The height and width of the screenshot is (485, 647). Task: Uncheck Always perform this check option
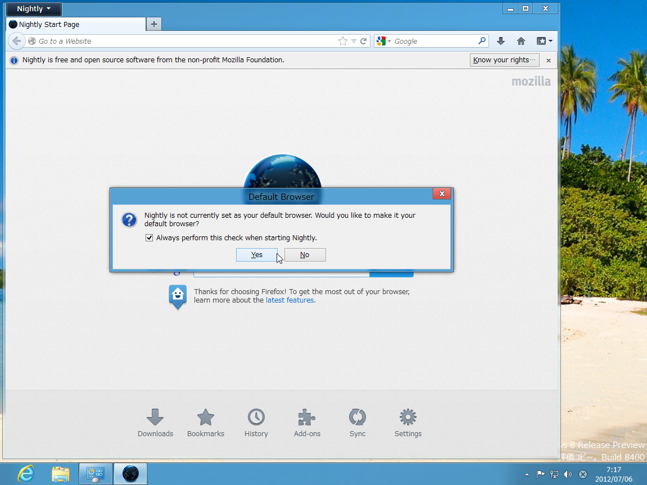(150, 238)
